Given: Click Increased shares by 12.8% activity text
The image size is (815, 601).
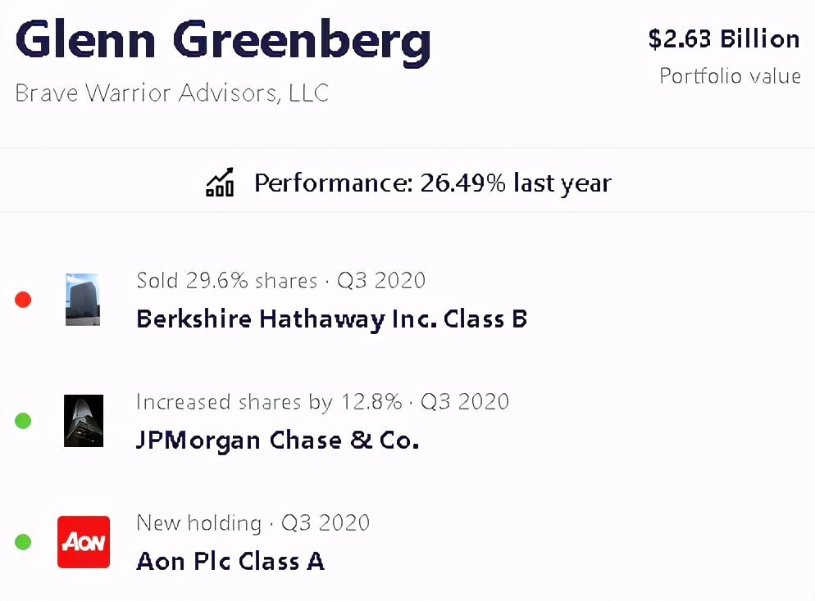Looking at the screenshot, I should (x=269, y=402).
